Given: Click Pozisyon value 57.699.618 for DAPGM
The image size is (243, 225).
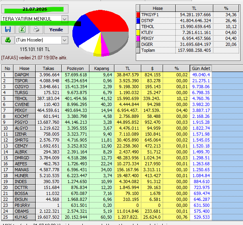Looking at the screenshot, I should click(76, 75).
